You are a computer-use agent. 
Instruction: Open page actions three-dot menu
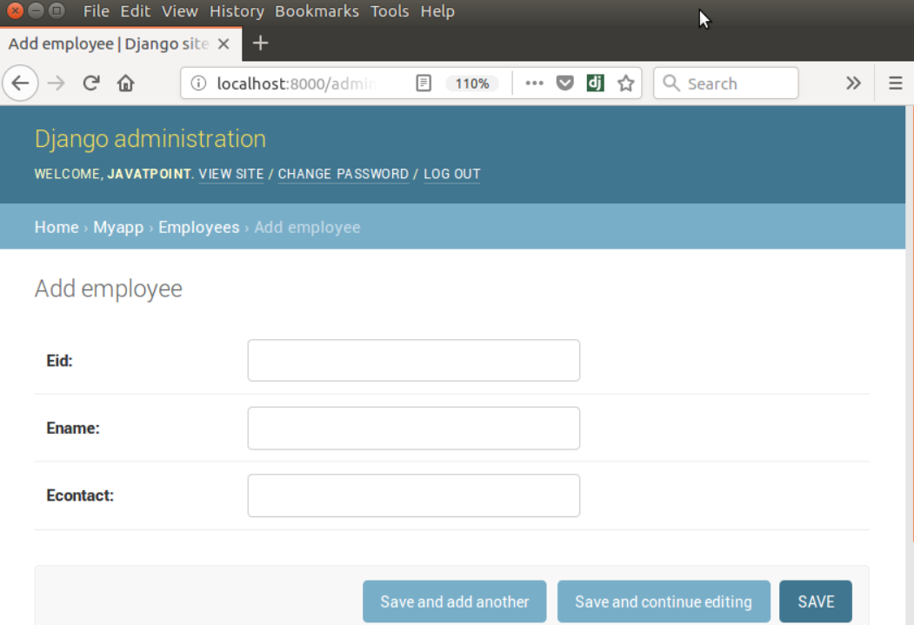coord(534,83)
